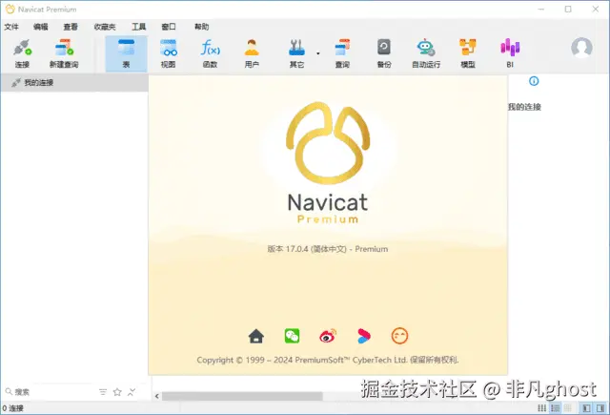The image size is (610, 415).
Task: Open the 查看 (View) menu
Action: (71, 27)
